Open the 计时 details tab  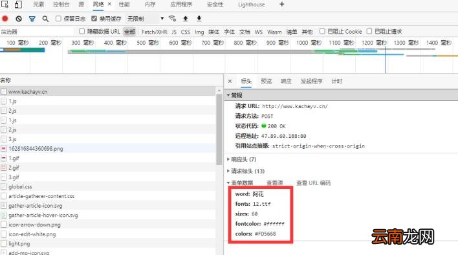pyautogui.click(x=336, y=81)
